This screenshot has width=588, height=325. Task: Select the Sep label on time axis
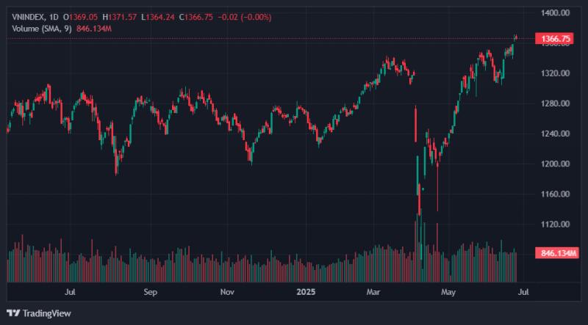click(150, 292)
